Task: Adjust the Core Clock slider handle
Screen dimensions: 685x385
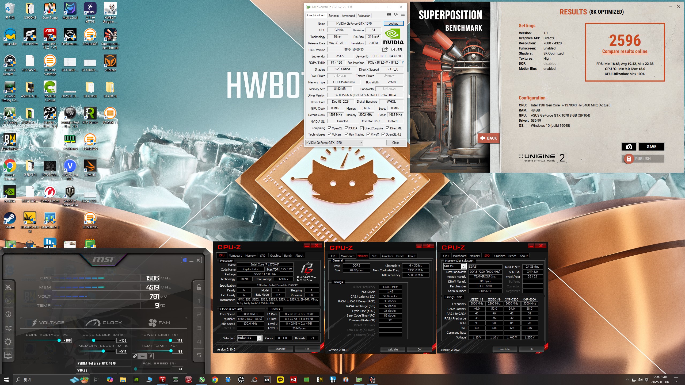Action: (x=94, y=340)
